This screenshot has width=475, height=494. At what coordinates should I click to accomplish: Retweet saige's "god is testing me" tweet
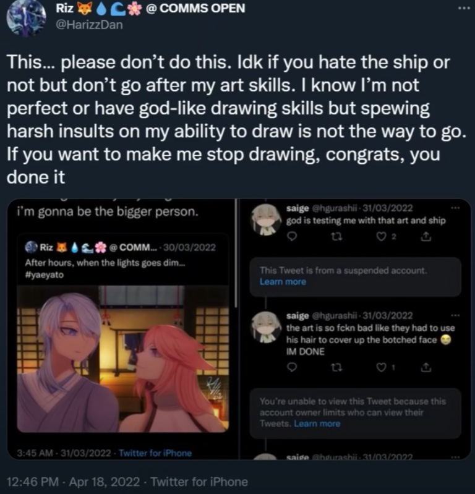(x=338, y=236)
